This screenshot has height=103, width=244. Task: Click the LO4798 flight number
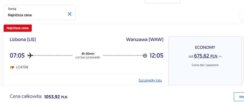pos(22,67)
